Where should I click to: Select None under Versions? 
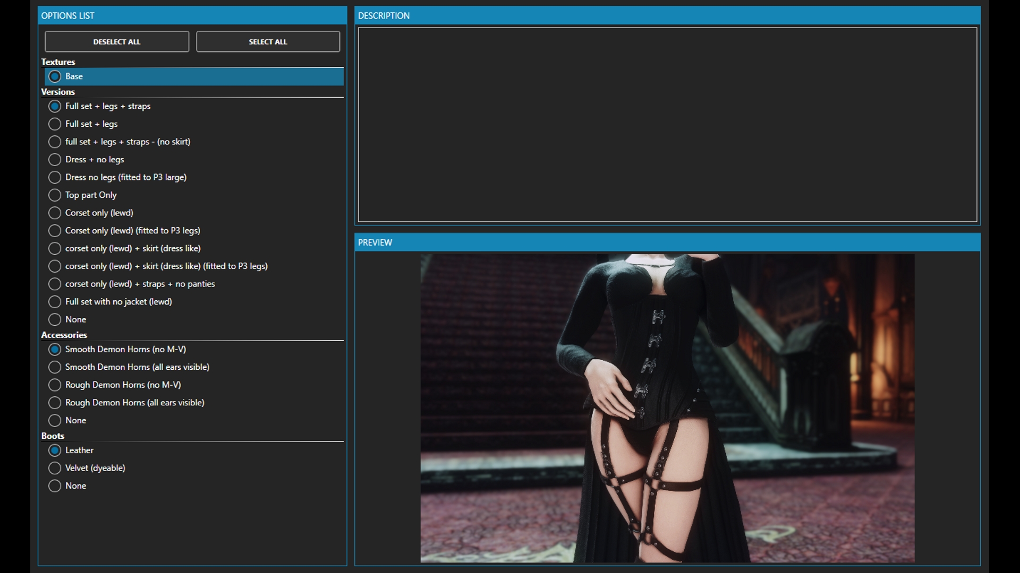pyautogui.click(x=67, y=319)
